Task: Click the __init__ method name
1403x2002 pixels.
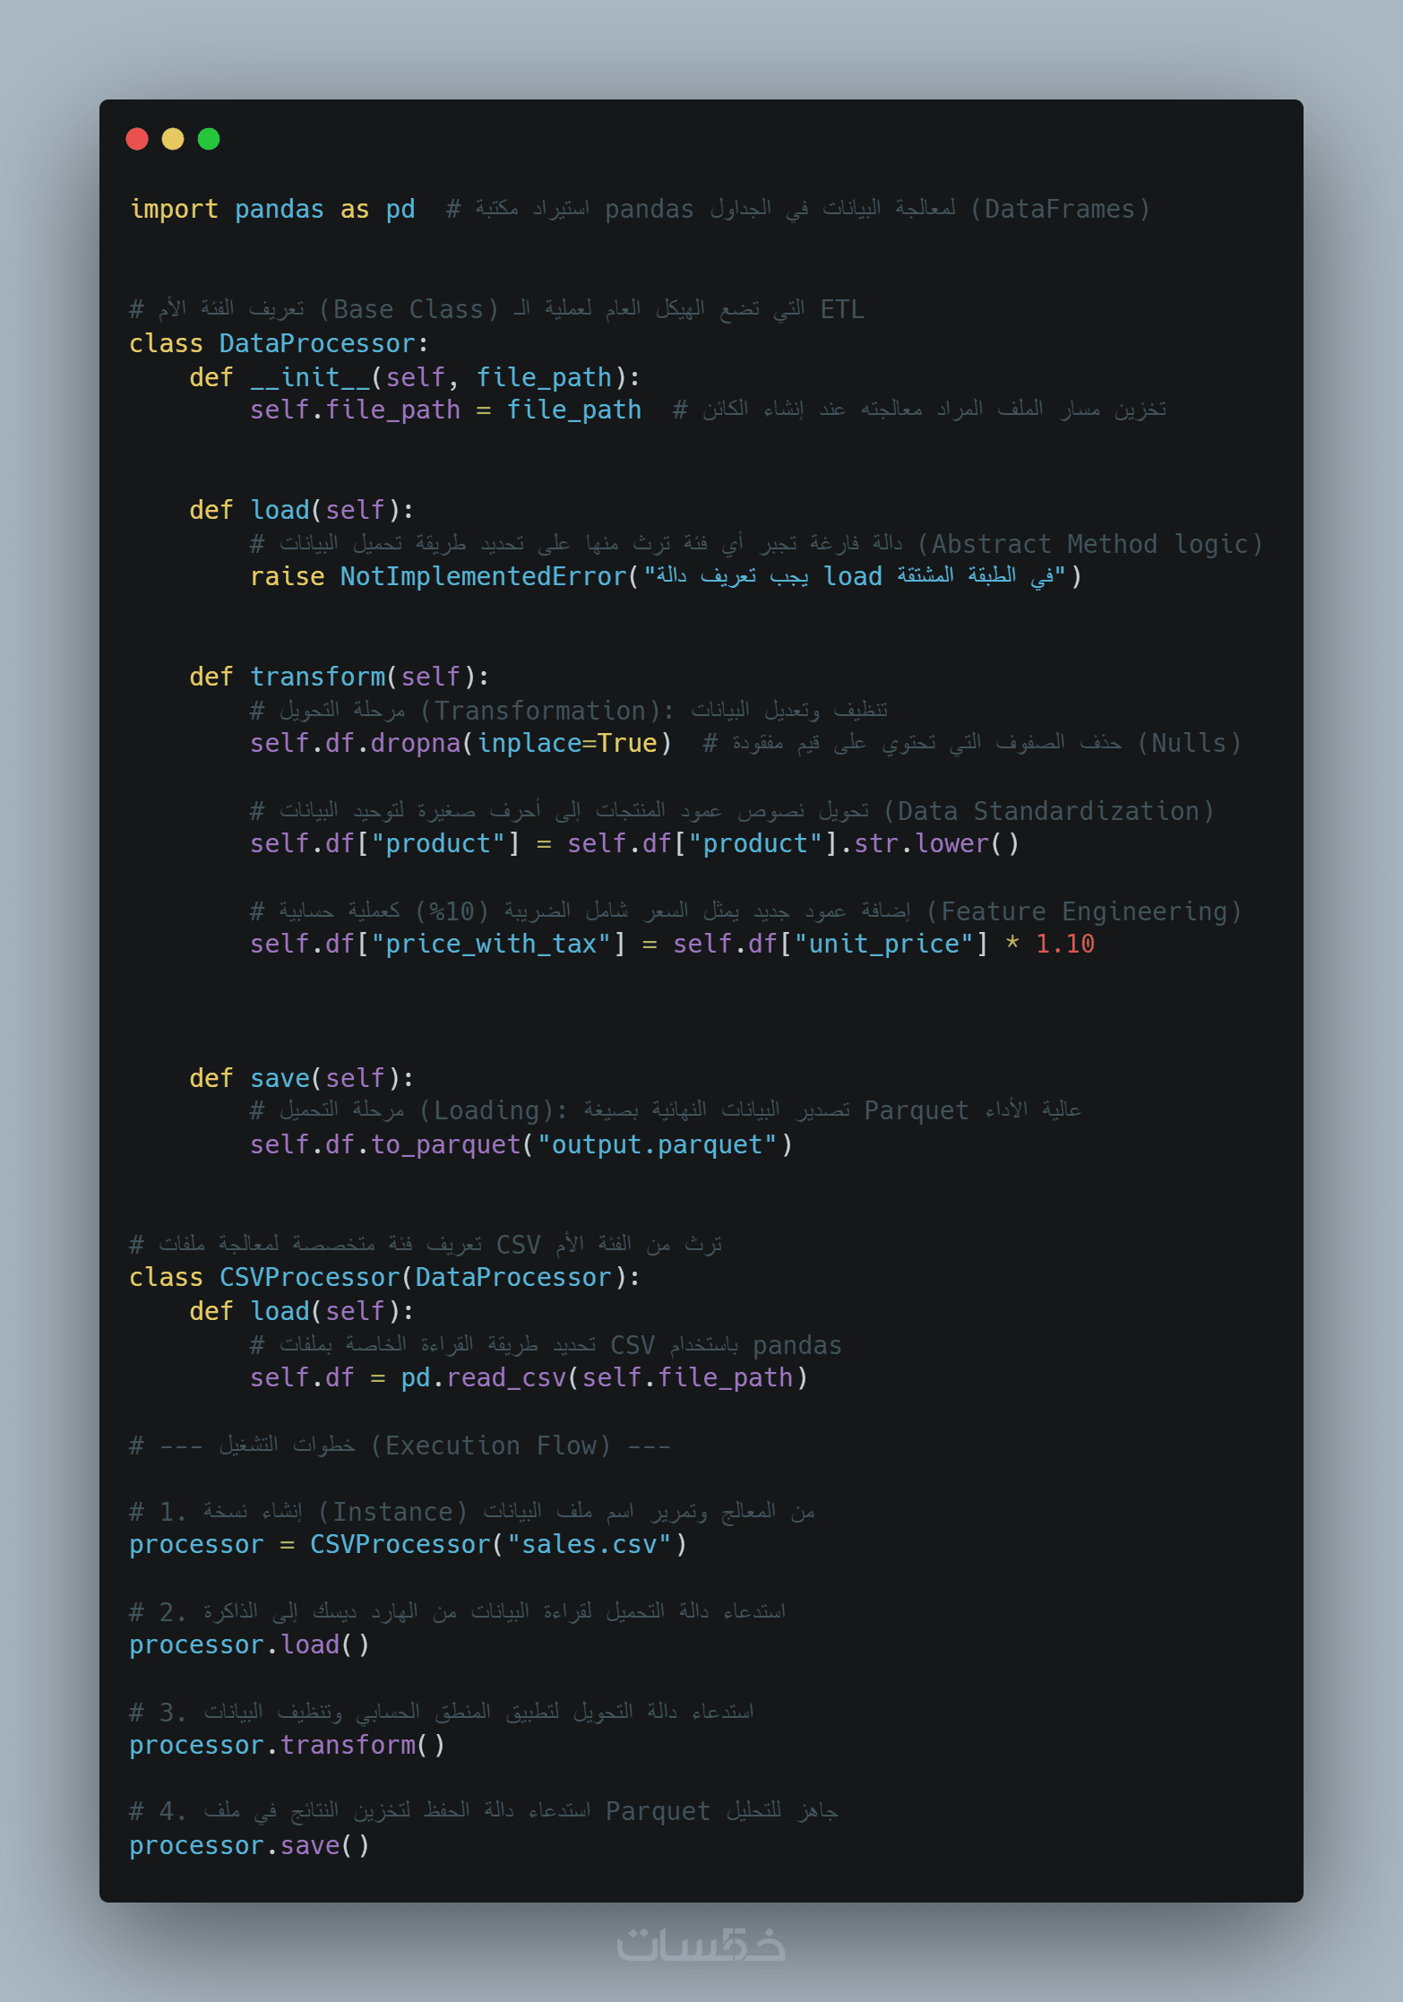Action: coord(310,377)
